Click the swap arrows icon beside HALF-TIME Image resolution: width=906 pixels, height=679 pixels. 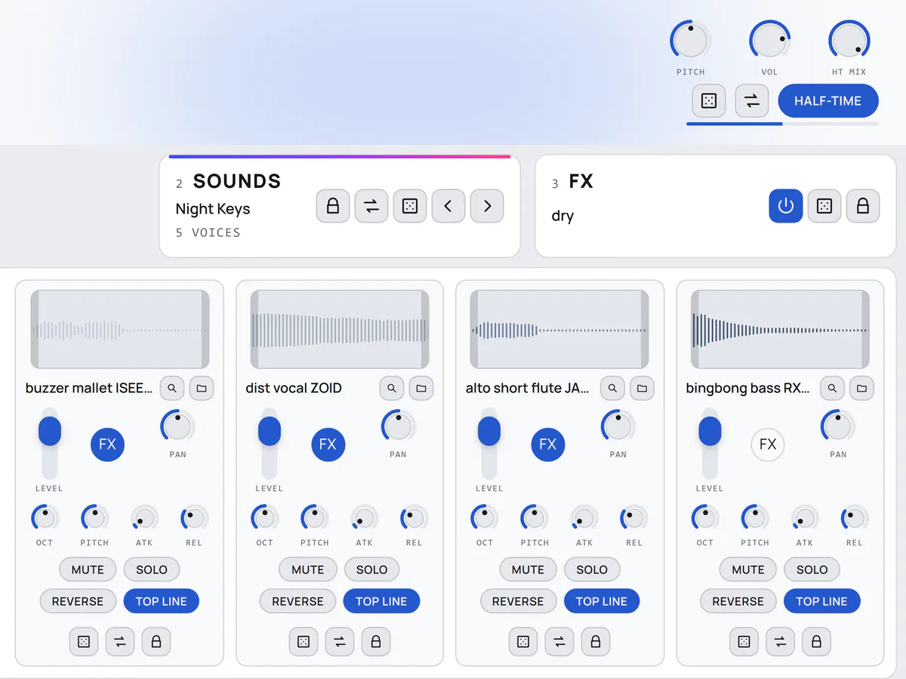point(752,100)
